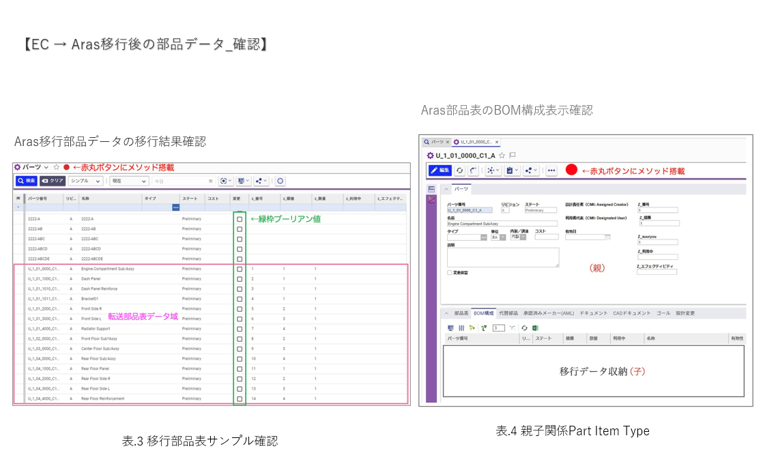776x466 pixels.
Task: Click the calendar icon beside 有効日 field
Action: [x=607, y=237]
